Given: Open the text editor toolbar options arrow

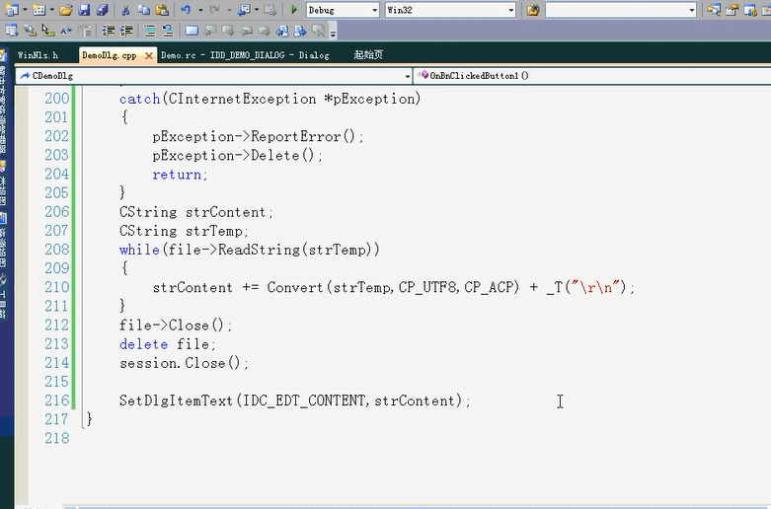Looking at the screenshot, I should tap(333, 33).
